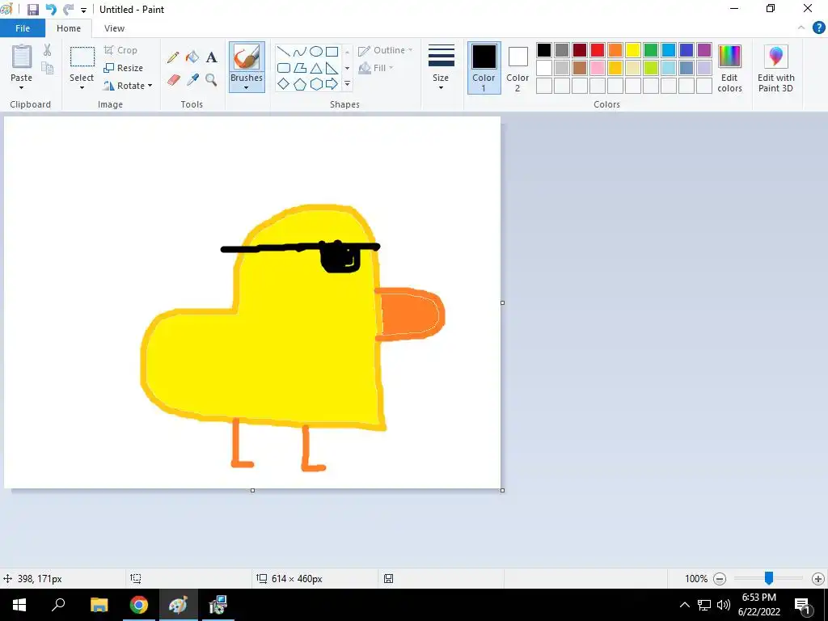Expand the Select dropdown arrow
Viewport: 828px width, 621px height.
(x=82, y=88)
